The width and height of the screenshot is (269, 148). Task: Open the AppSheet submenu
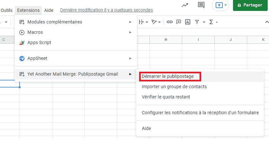[76, 58]
